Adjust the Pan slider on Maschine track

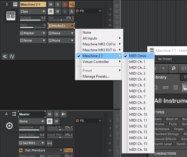pos(61,18)
